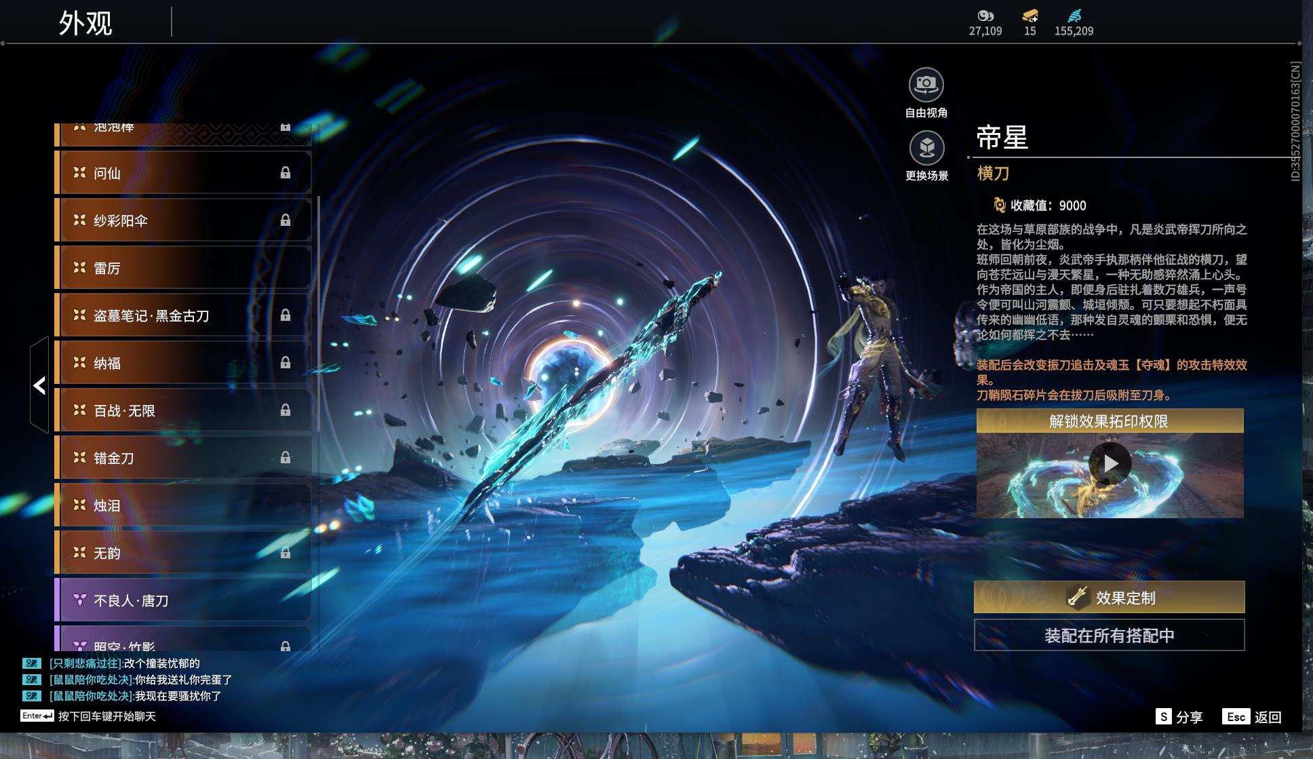The image size is (1313, 759).
Task: Click the 帝星 skin title
Action: click(1002, 138)
